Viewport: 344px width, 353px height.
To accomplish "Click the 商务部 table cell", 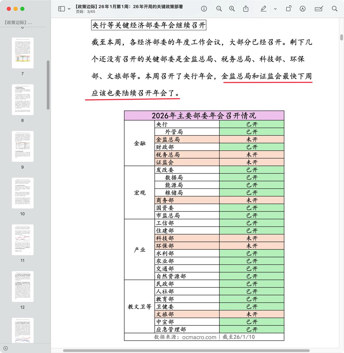I will coord(187,200).
